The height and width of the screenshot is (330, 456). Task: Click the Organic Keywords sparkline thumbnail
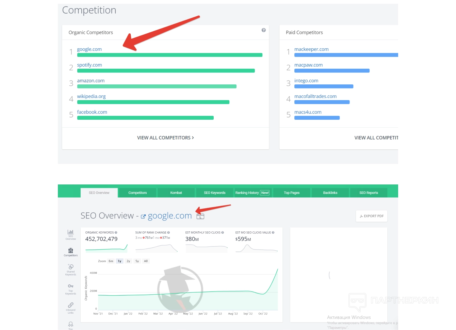pos(107,248)
